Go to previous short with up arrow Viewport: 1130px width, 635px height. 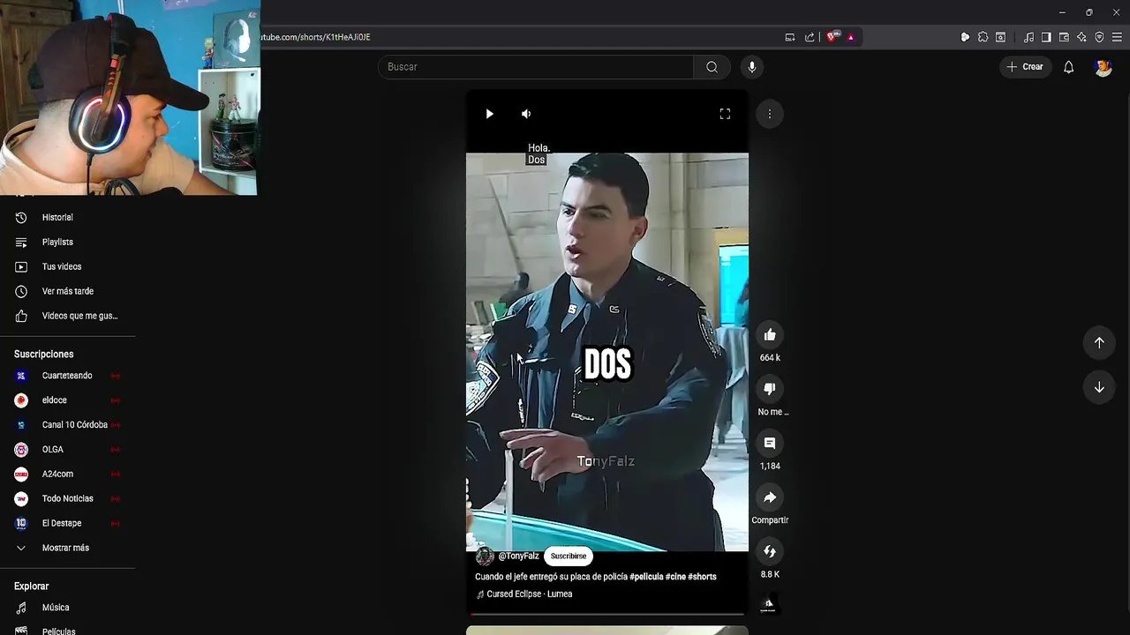(x=1099, y=342)
